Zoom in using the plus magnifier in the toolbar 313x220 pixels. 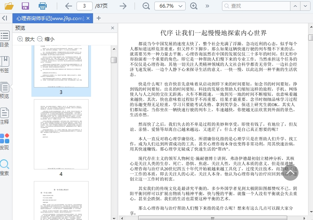(x=194, y=6)
